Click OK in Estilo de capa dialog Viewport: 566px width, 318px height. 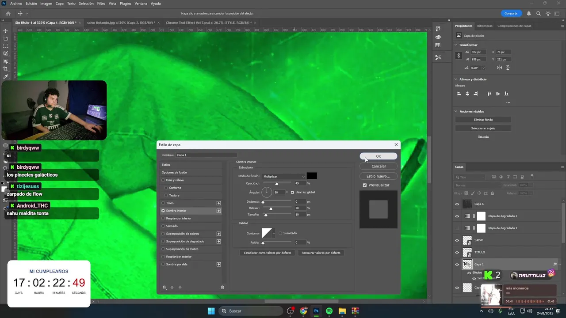coord(379,156)
